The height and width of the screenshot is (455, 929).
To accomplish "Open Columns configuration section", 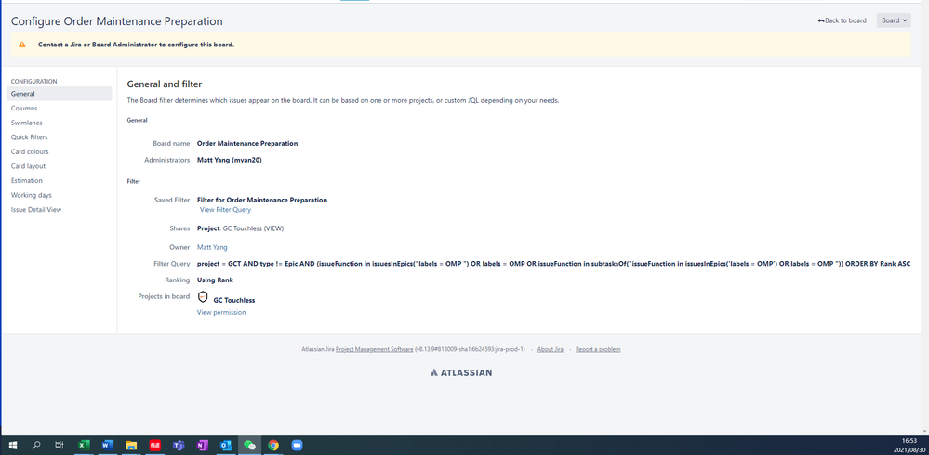I will tap(24, 109).
